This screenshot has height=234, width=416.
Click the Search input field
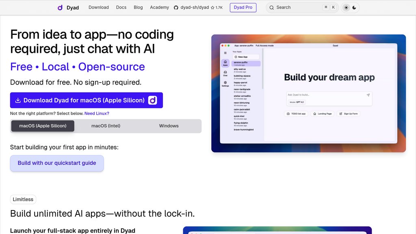pyautogui.click(x=297, y=7)
